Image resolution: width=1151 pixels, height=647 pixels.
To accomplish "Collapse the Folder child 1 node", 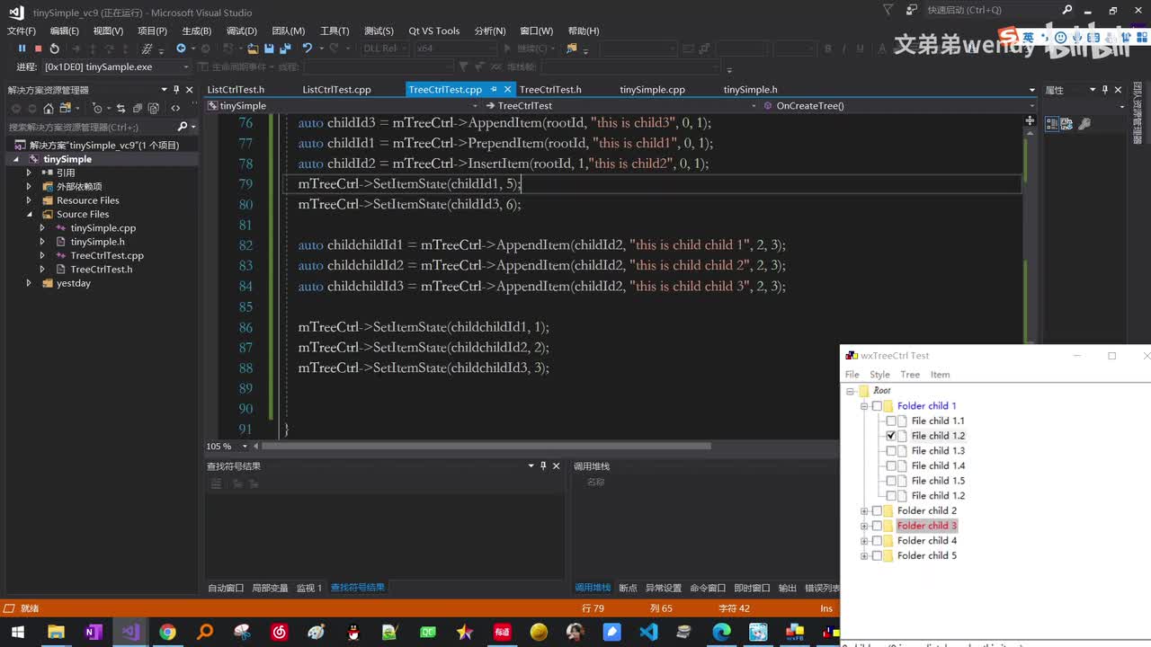I will pyautogui.click(x=864, y=406).
